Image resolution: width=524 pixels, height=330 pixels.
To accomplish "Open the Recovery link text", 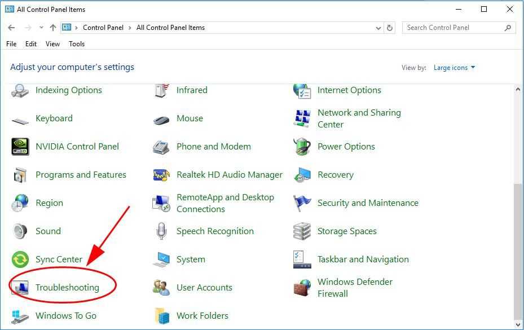I will (x=335, y=175).
